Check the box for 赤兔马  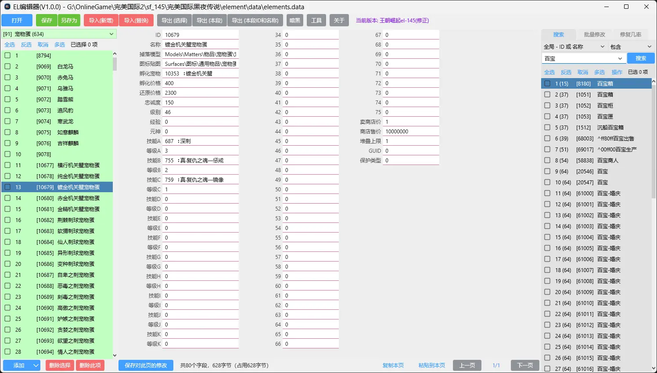[7, 77]
